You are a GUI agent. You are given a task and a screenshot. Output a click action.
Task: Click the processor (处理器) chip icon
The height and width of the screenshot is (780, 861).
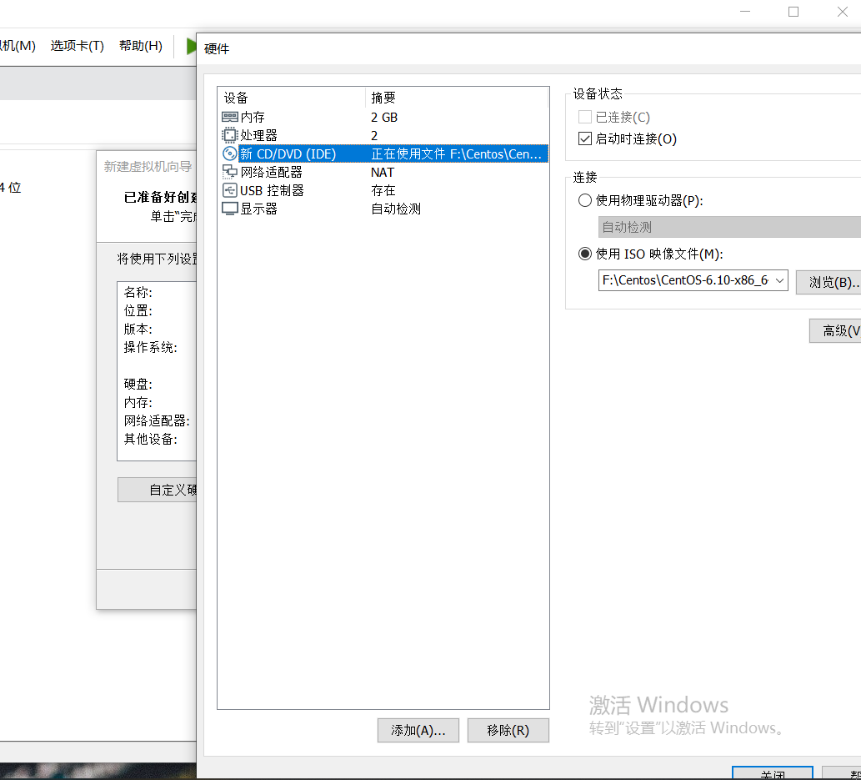[x=229, y=135]
